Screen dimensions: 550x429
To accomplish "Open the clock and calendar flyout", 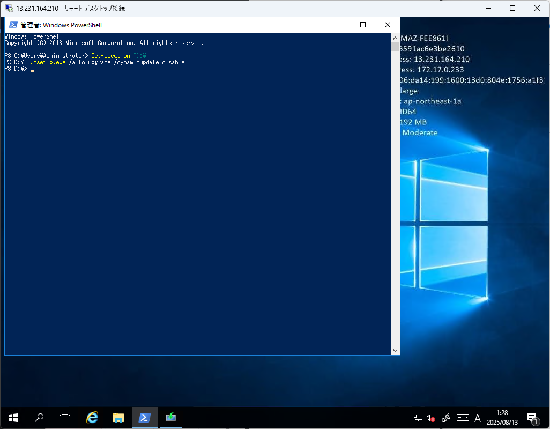I will coord(502,418).
